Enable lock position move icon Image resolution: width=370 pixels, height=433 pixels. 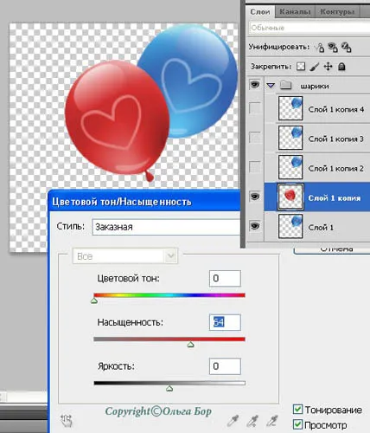(328, 67)
